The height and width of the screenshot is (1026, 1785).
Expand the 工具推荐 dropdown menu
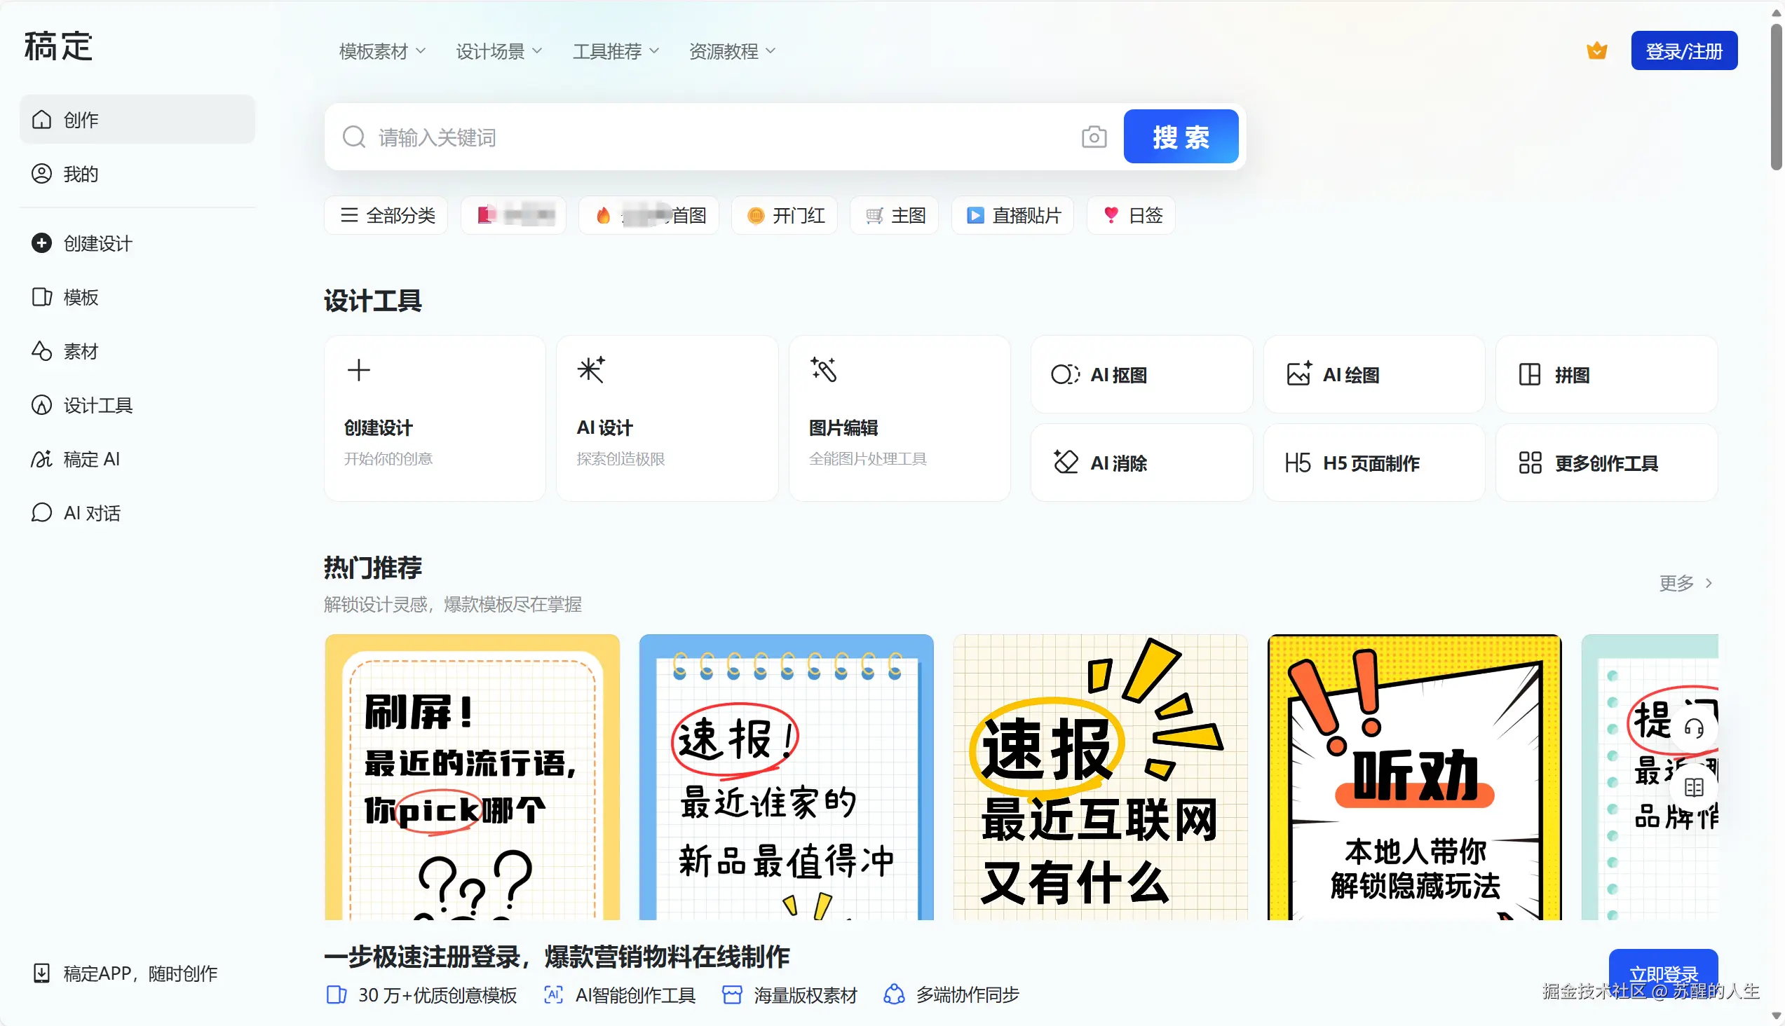tap(616, 51)
